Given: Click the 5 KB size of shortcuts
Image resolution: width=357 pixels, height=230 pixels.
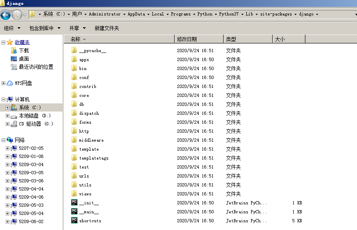Looking at the screenshot, I should tap(297, 221).
